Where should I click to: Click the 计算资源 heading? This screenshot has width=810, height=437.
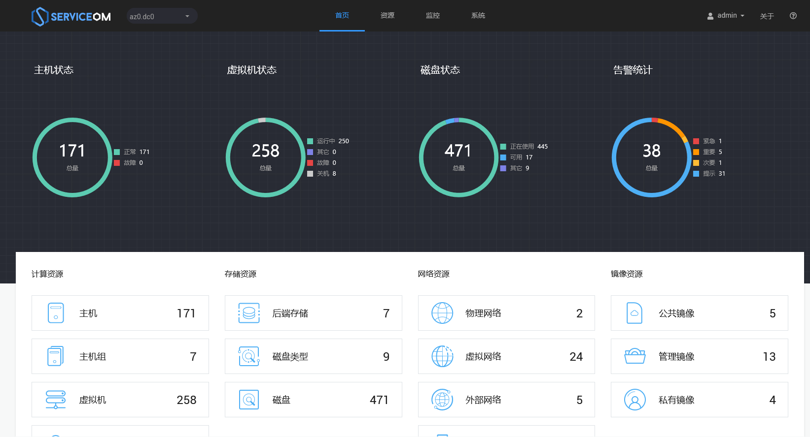click(x=47, y=274)
